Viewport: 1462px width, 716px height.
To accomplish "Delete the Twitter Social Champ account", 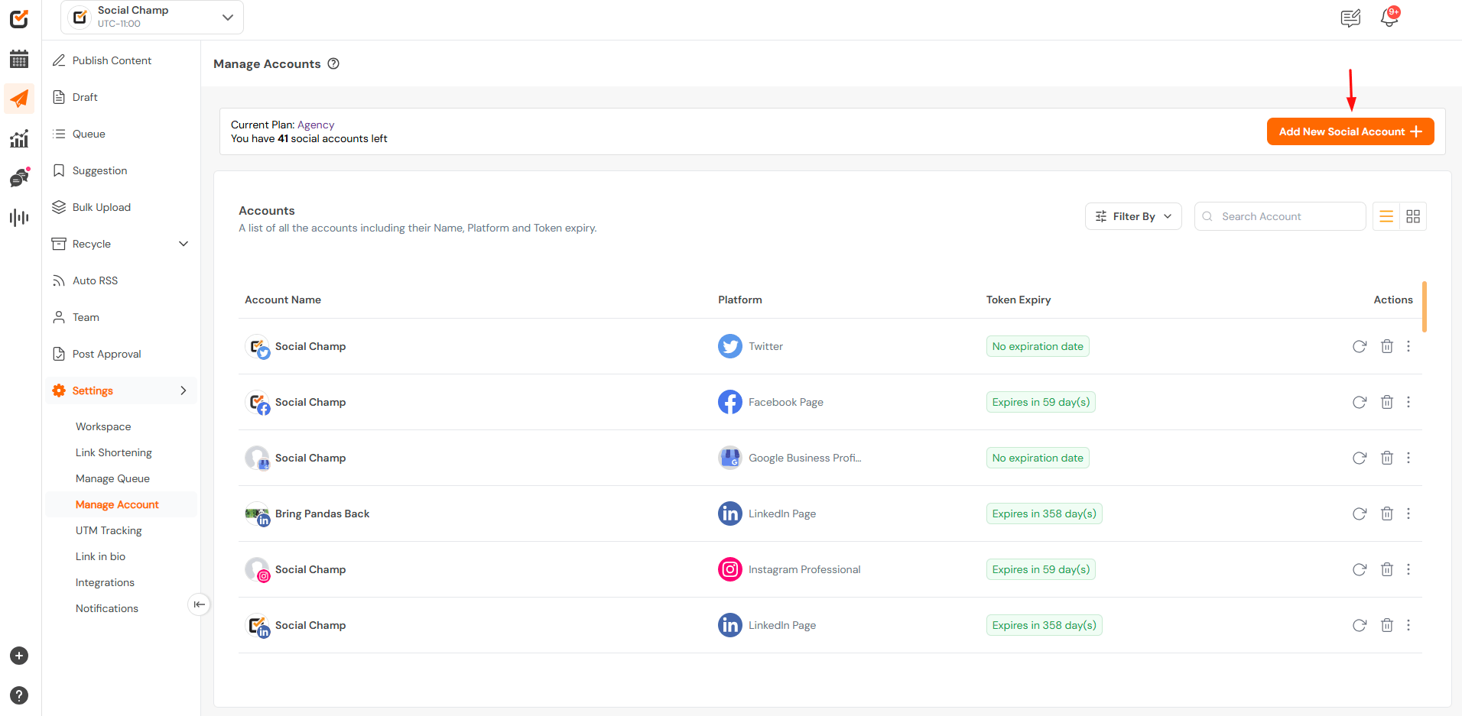I will coord(1387,346).
